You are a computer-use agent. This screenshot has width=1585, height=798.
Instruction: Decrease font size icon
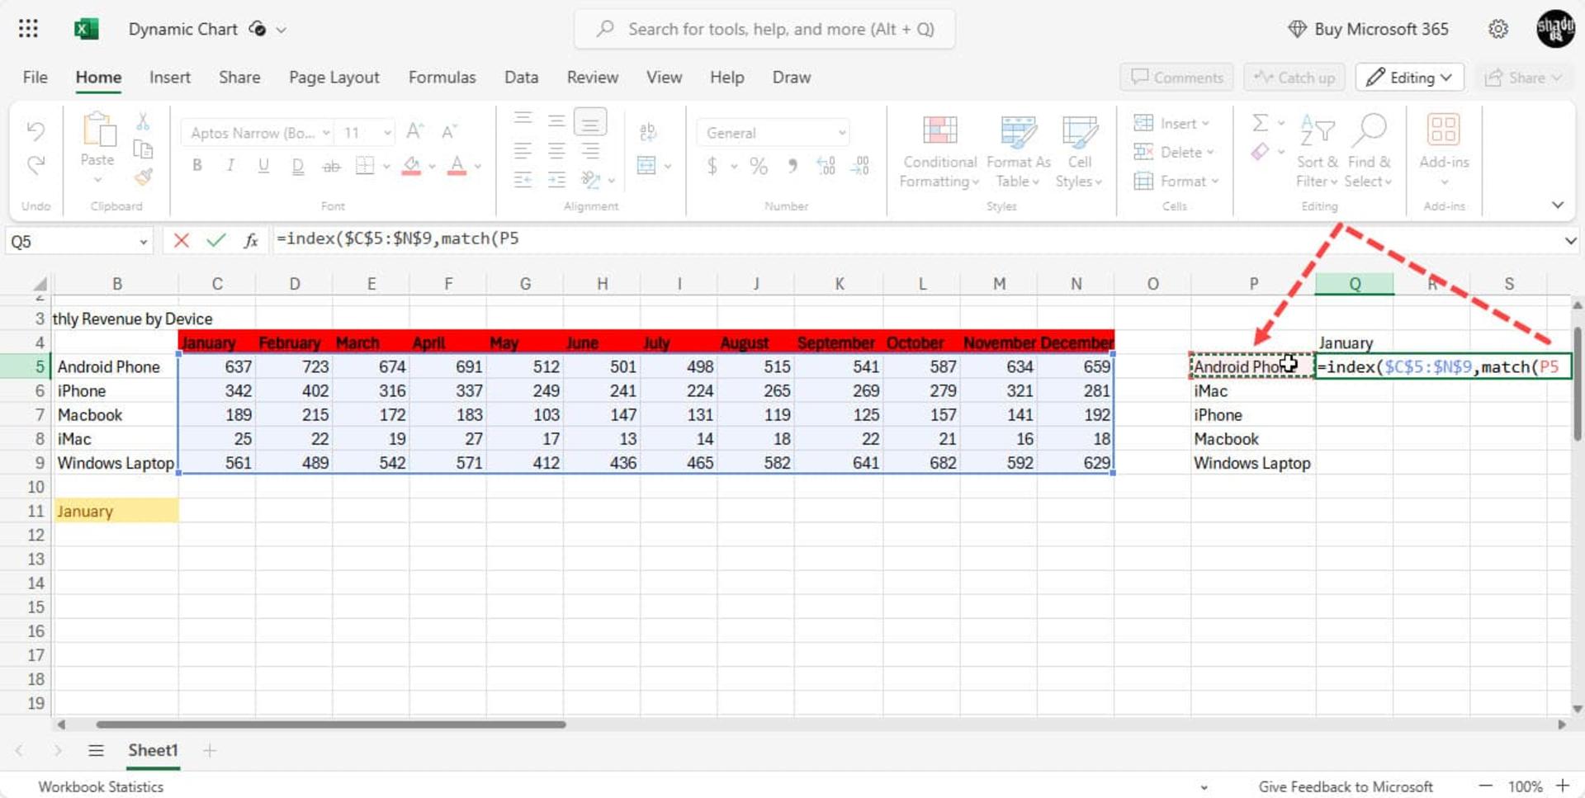pos(449,131)
